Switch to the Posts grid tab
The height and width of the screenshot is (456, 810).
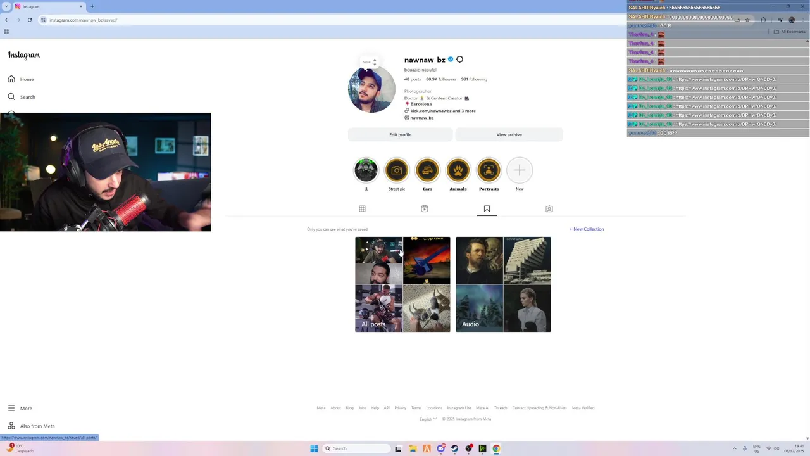coord(362,209)
